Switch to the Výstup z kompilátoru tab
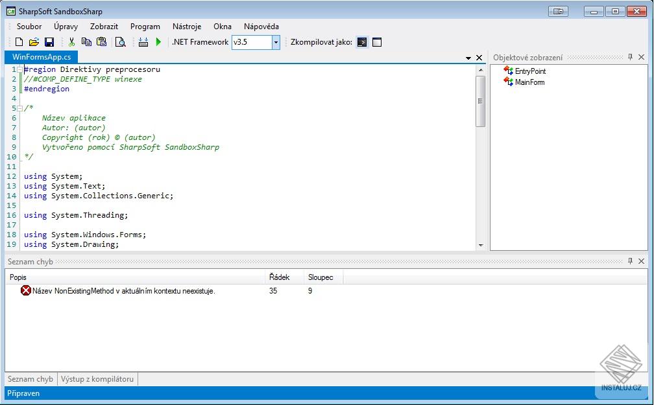This screenshot has height=405, width=654. pyautogui.click(x=97, y=378)
